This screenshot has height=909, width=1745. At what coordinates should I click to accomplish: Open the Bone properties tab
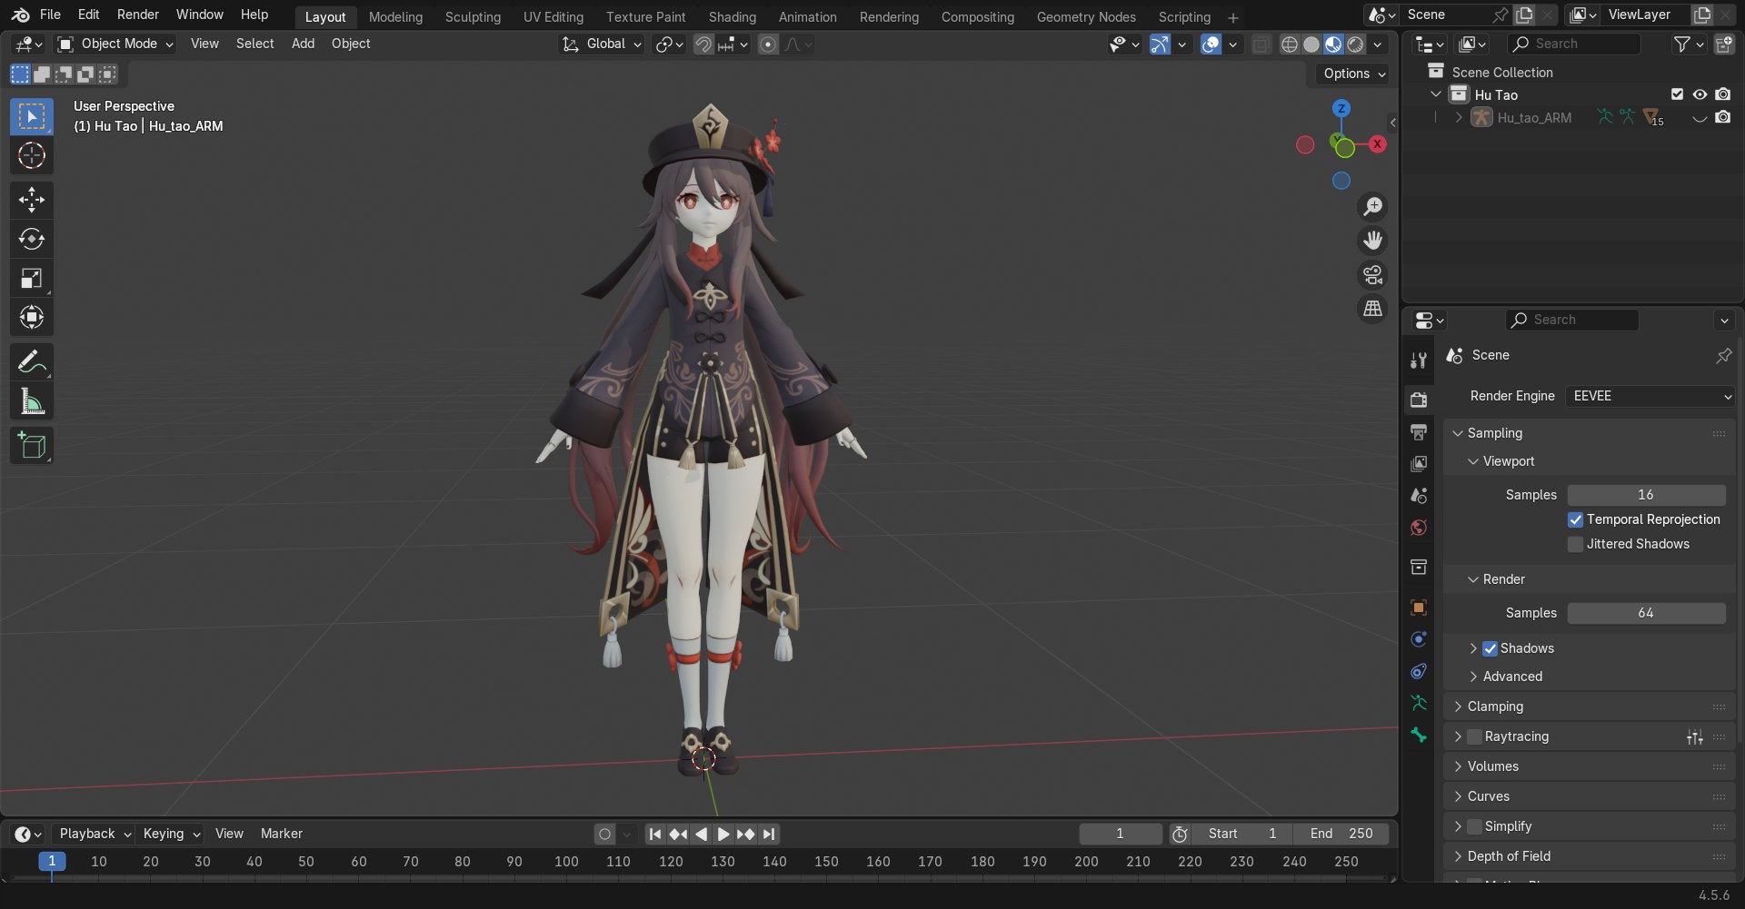[1419, 736]
